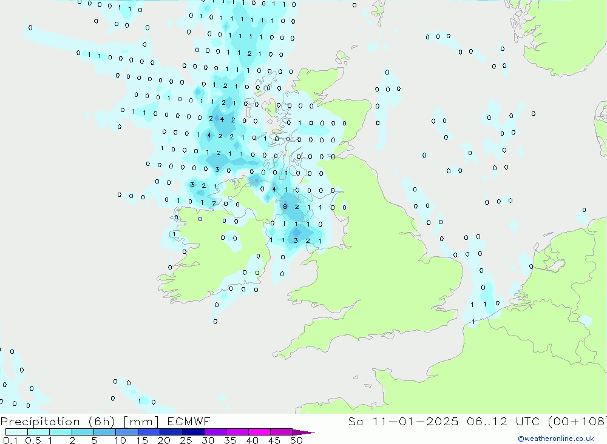Viewport: 607px width, 444px height.
Task: Click the 40–45 mm magenta legend swatch
Action: 259,432
